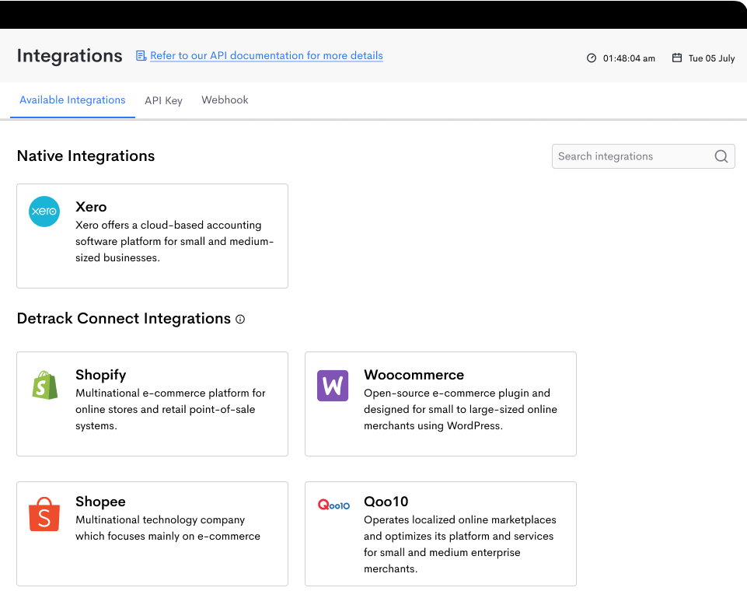
Task: Click the Shopee orange bag icon
Action: [x=44, y=514]
